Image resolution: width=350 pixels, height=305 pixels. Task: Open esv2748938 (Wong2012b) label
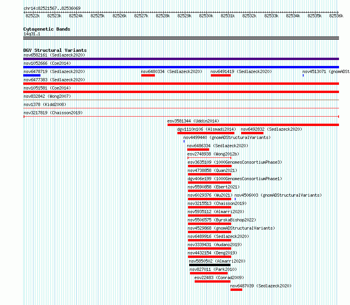tap(213, 154)
